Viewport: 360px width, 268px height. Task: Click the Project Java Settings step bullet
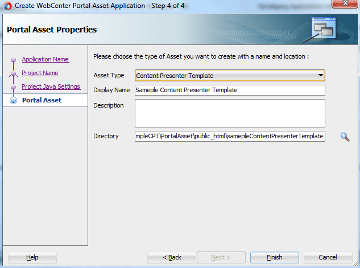[13, 87]
